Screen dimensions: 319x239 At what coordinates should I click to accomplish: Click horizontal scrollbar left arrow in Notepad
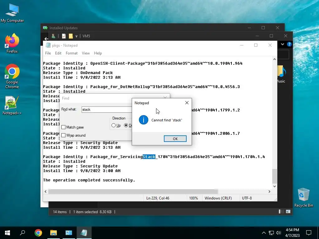[45, 191]
